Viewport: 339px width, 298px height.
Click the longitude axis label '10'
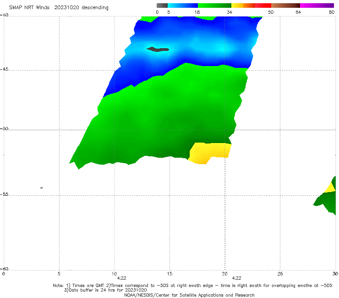coord(114,274)
